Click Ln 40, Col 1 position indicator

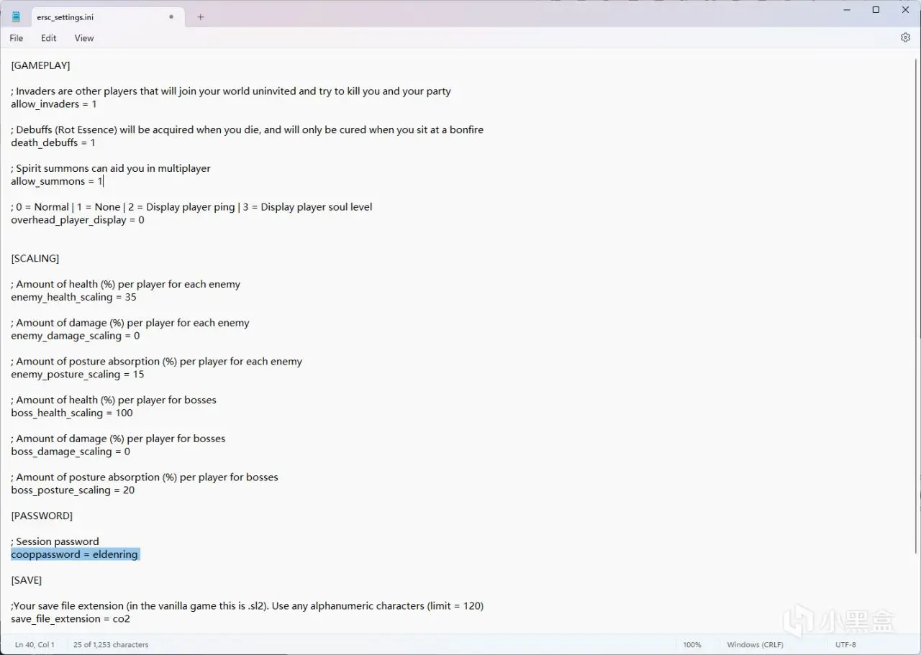(x=35, y=645)
